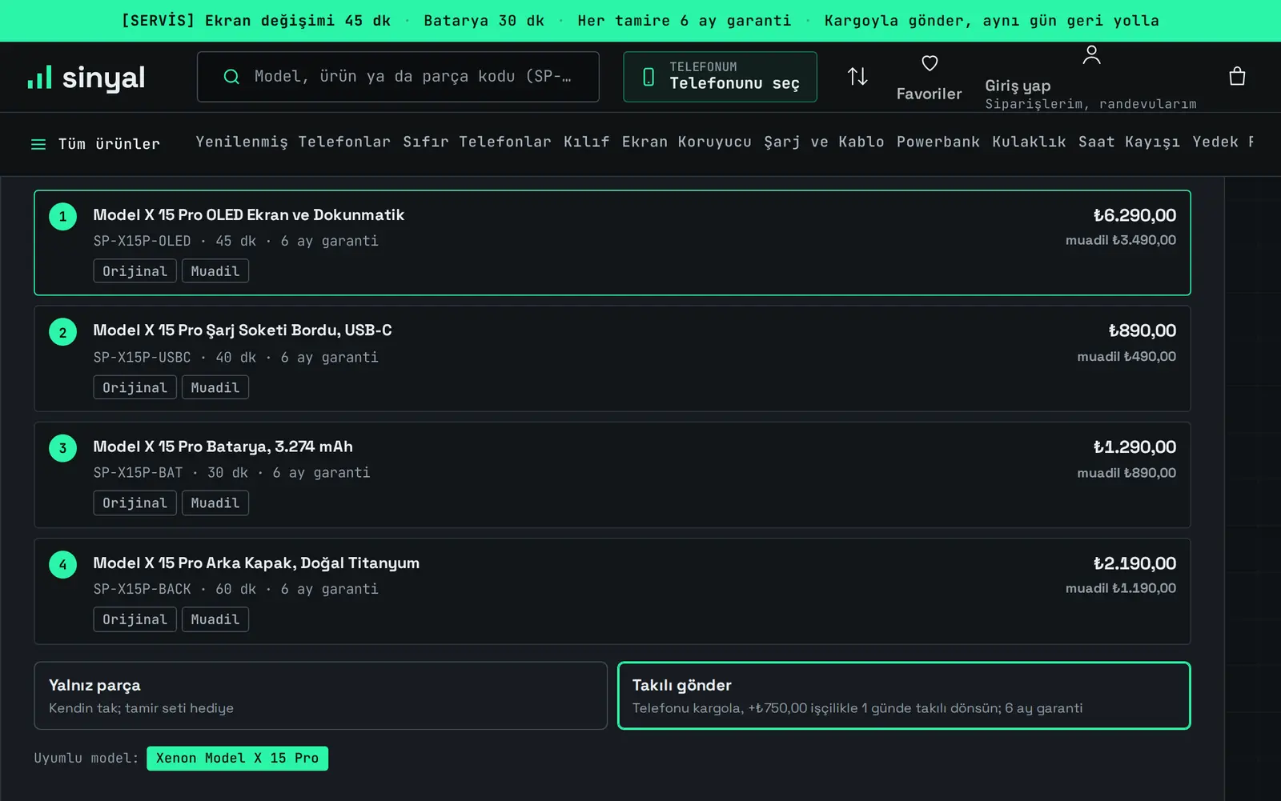Viewport: 1281px width, 801px height.
Task: Click number 4 badge of Arka Kapak
Action: [x=62, y=564]
